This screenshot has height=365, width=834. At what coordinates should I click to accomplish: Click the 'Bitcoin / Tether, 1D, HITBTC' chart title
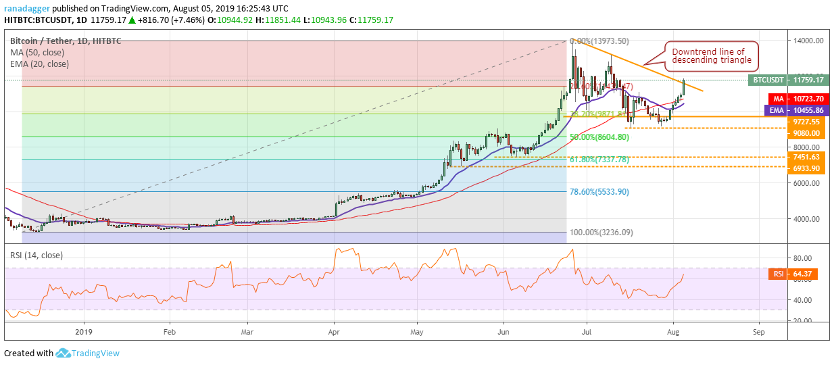(66, 41)
